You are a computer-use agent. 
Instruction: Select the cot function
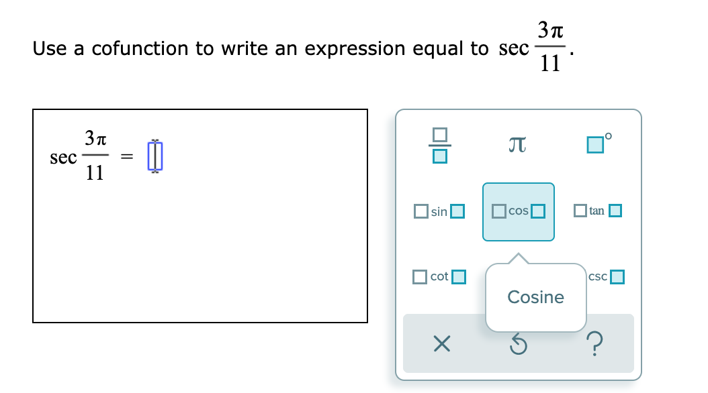(438, 276)
